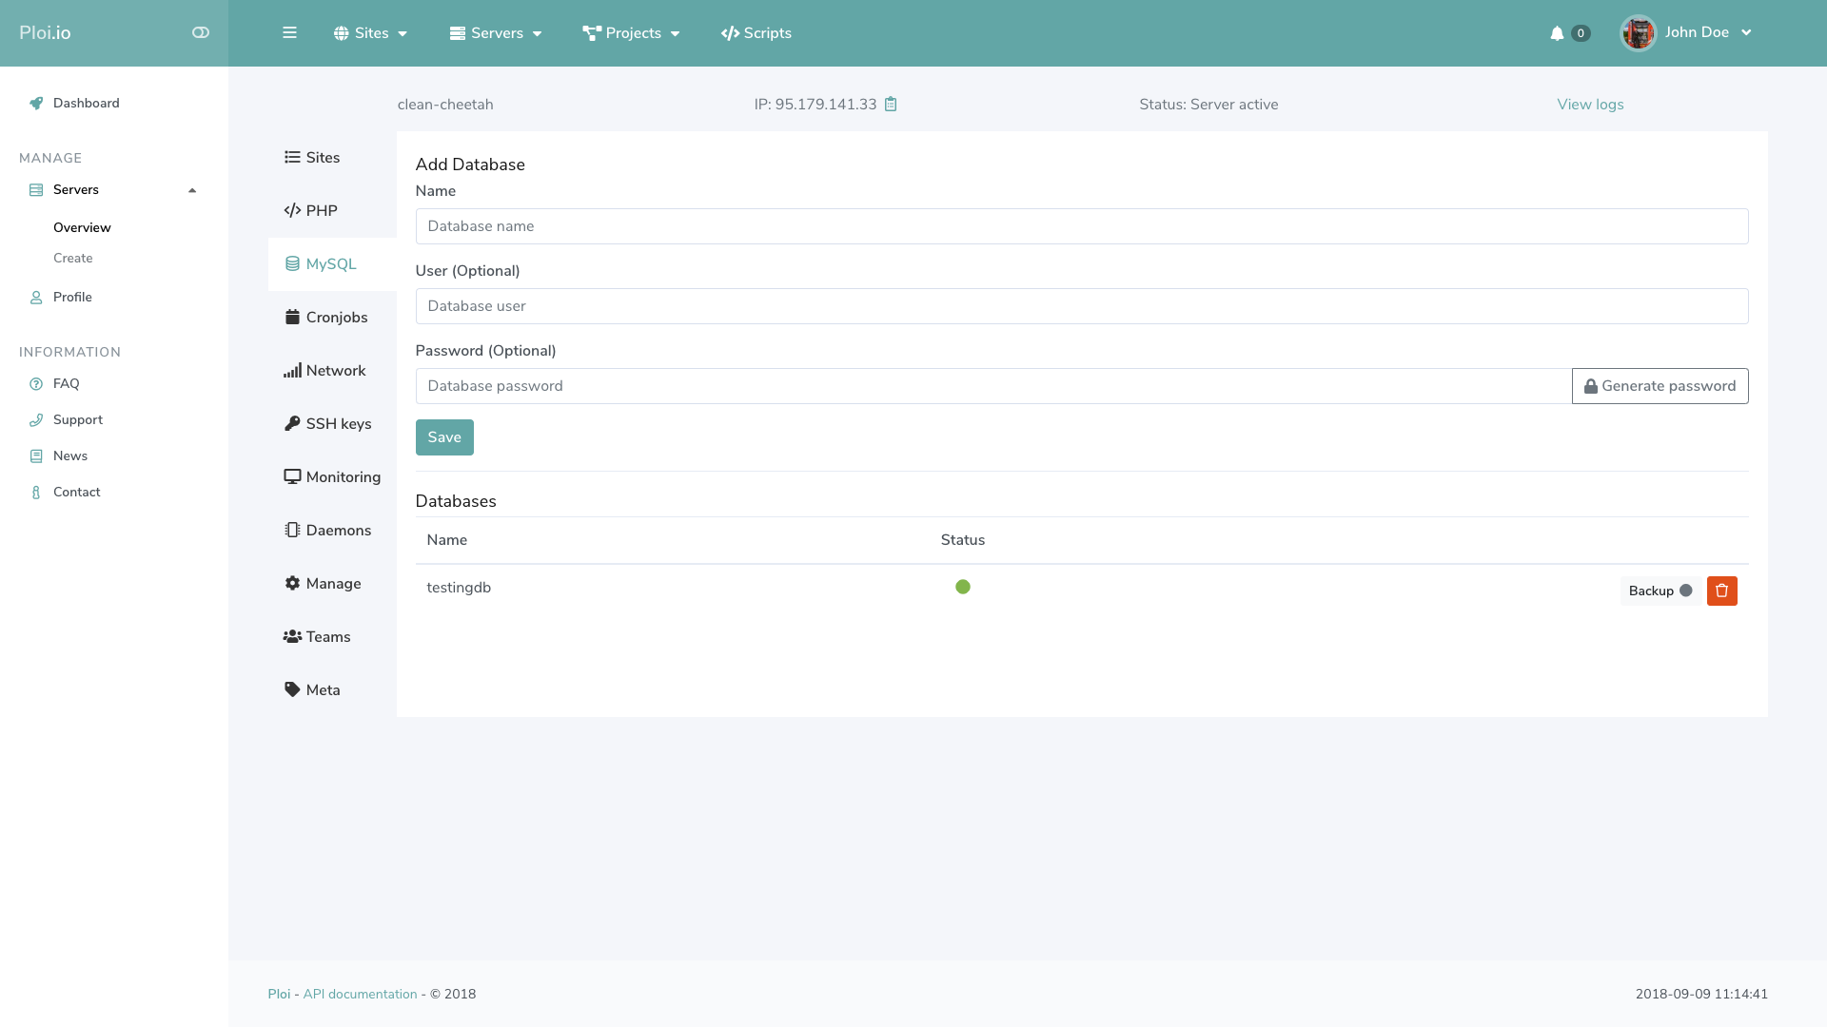Open Profile in the sidebar
The image size is (1827, 1027).
(72, 297)
